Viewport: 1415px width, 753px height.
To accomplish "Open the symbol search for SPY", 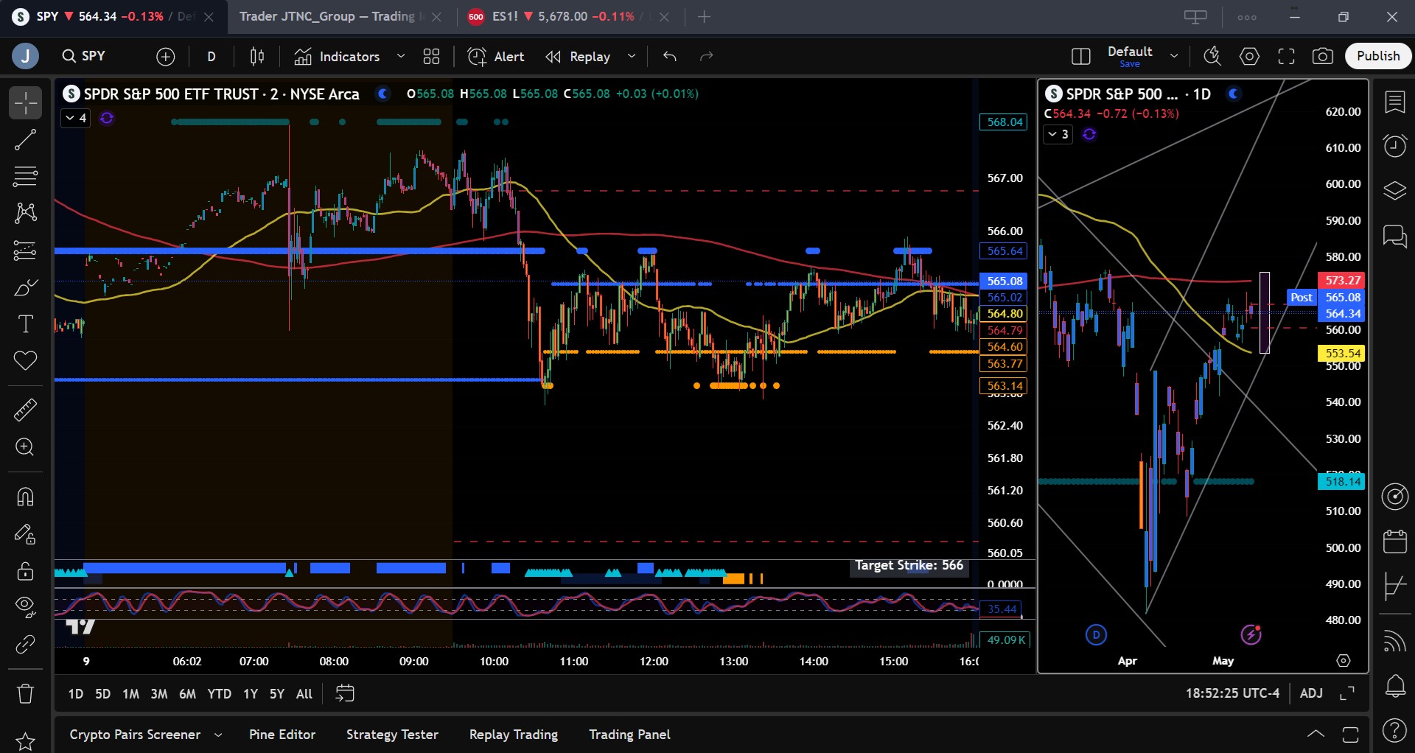I will click(x=84, y=56).
